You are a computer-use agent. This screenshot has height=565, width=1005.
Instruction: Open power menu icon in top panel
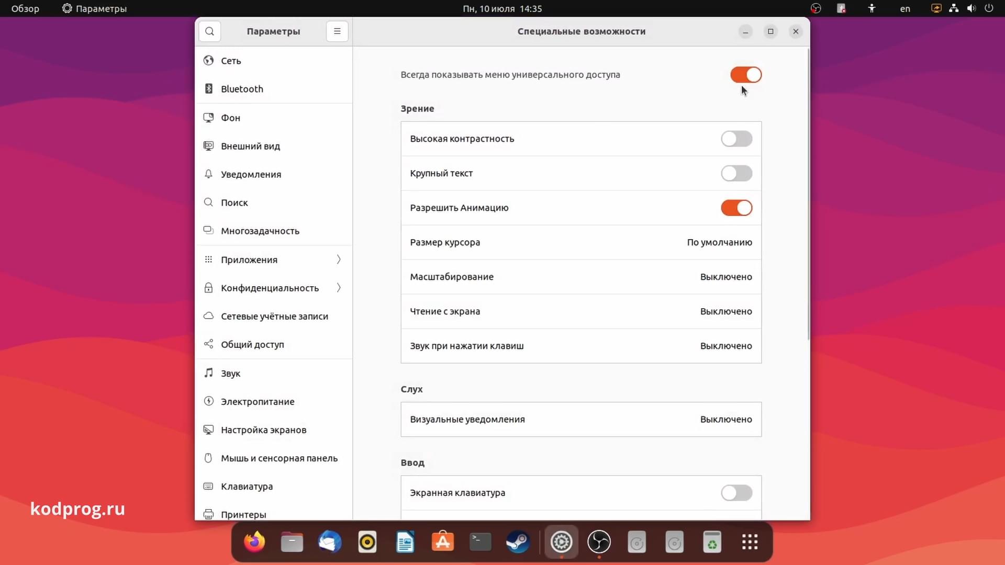989,8
